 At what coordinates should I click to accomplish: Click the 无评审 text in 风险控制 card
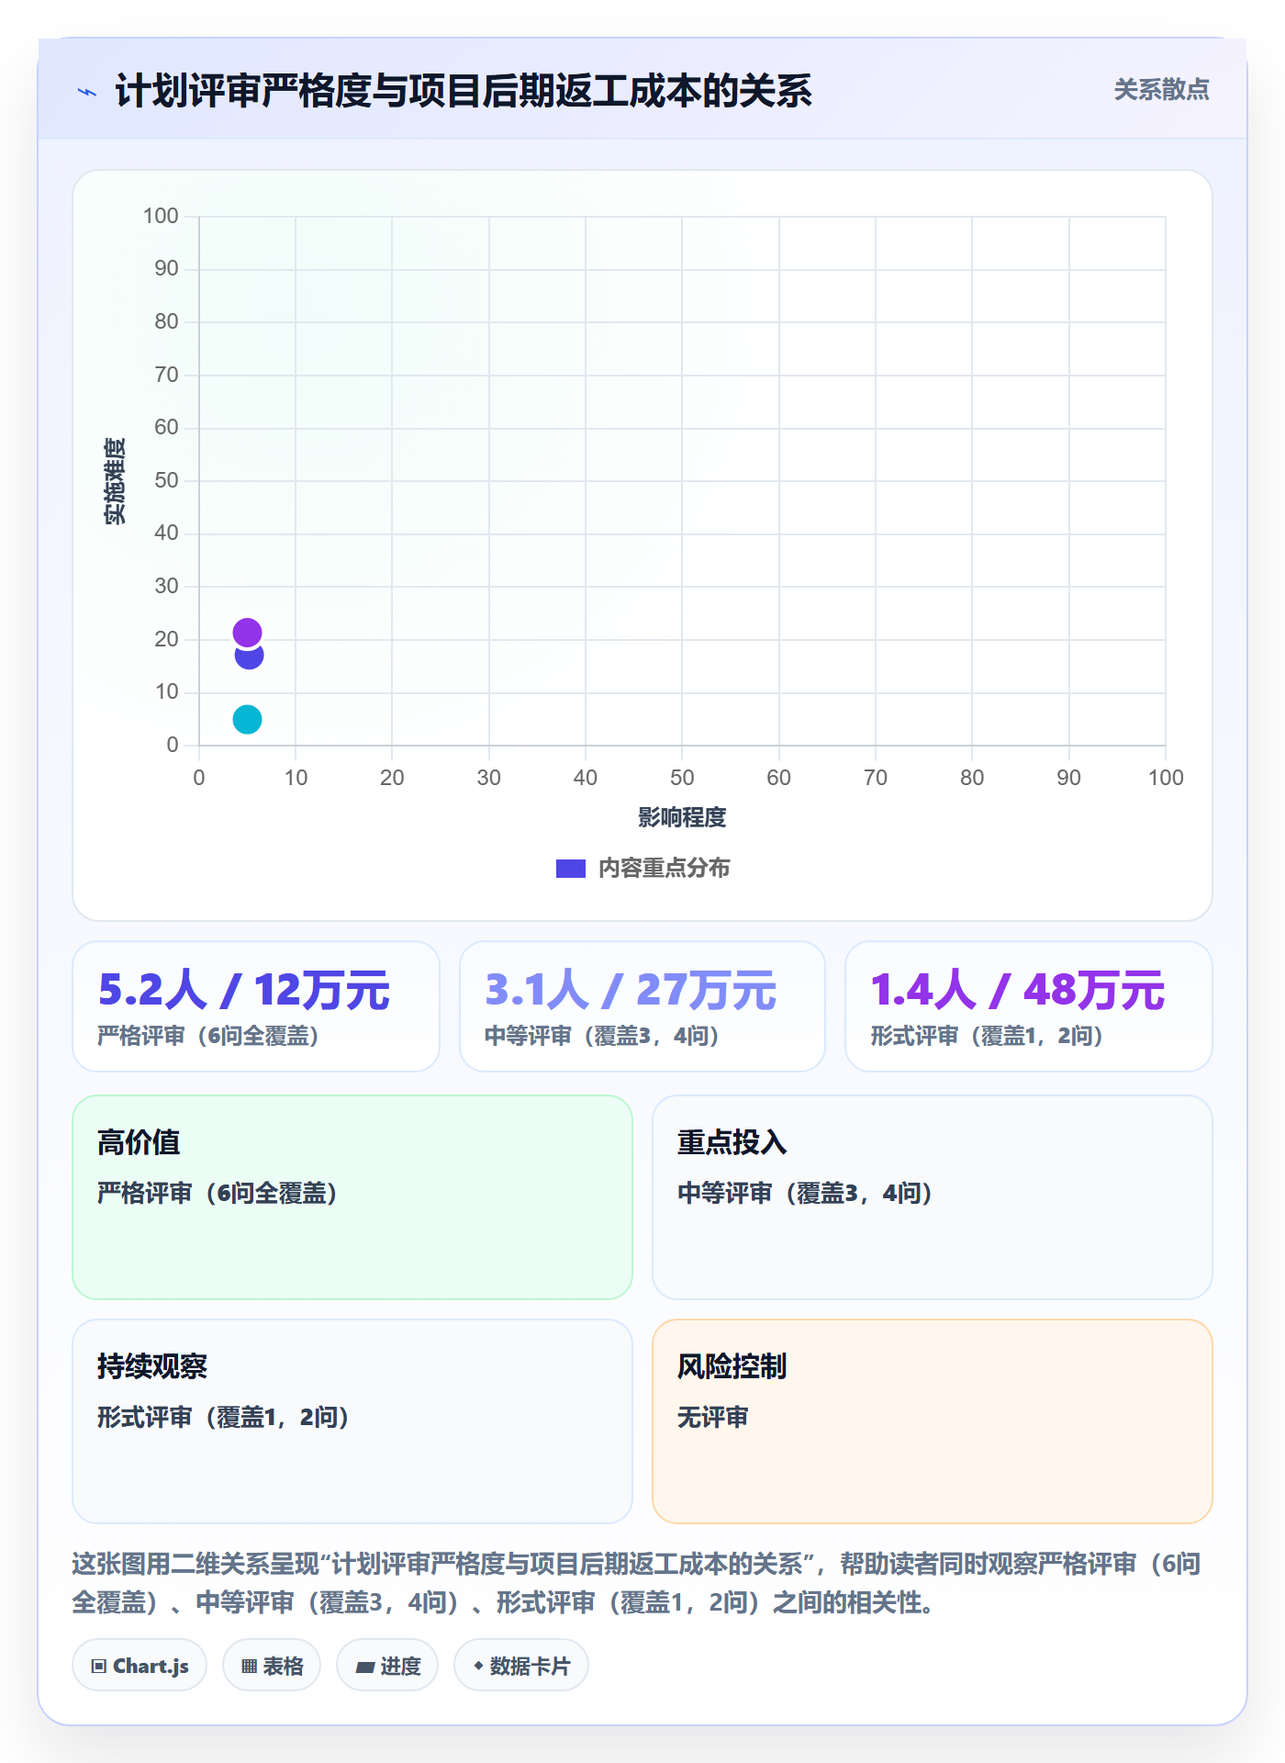pos(713,1418)
